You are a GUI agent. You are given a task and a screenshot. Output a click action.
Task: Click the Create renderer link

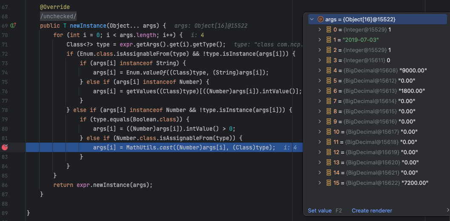click(x=372, y=211)
